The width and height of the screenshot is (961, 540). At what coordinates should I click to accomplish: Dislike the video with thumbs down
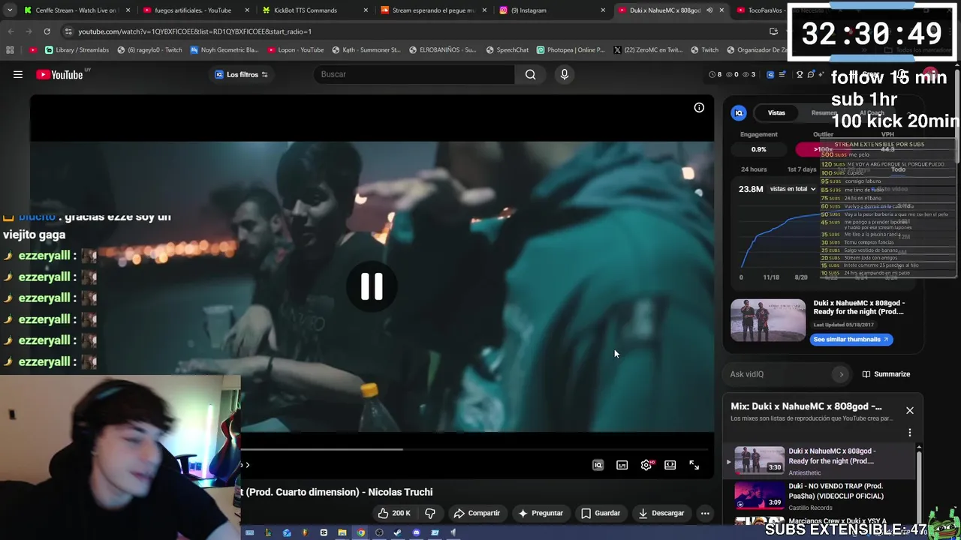pyautogui.click(x=430, y=513)
